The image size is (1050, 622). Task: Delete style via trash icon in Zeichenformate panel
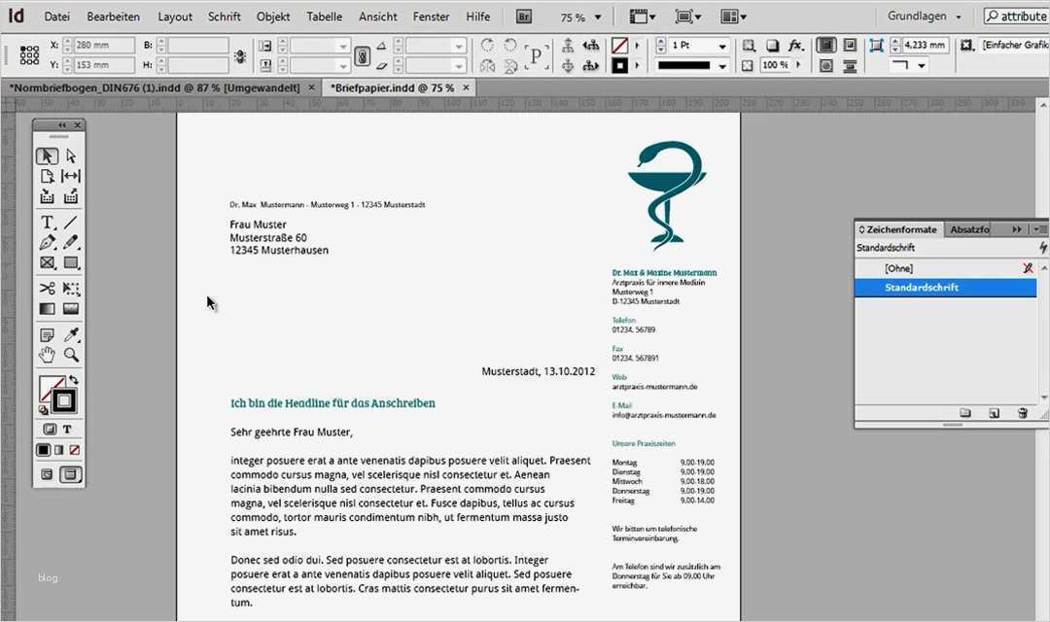[1022, 413]
